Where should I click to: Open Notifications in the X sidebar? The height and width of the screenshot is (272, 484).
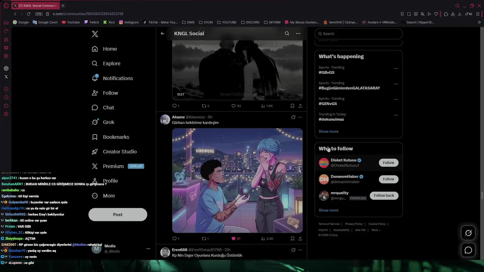[x=113, y=78]
